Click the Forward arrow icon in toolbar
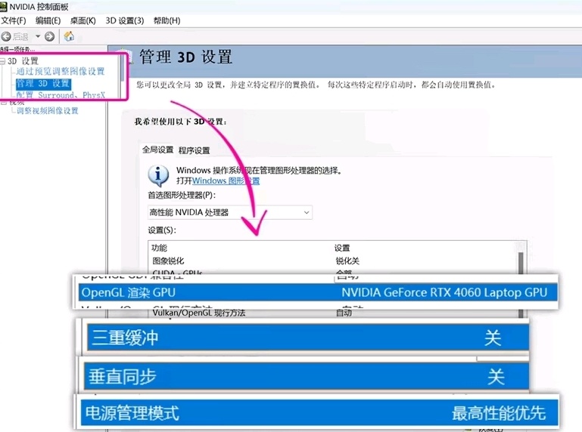Viewport: 582px width, 432px height. click(x=50, y=36)
